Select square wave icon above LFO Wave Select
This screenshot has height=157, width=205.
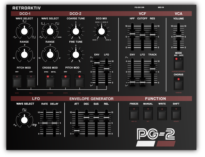(x=24, y=109)
